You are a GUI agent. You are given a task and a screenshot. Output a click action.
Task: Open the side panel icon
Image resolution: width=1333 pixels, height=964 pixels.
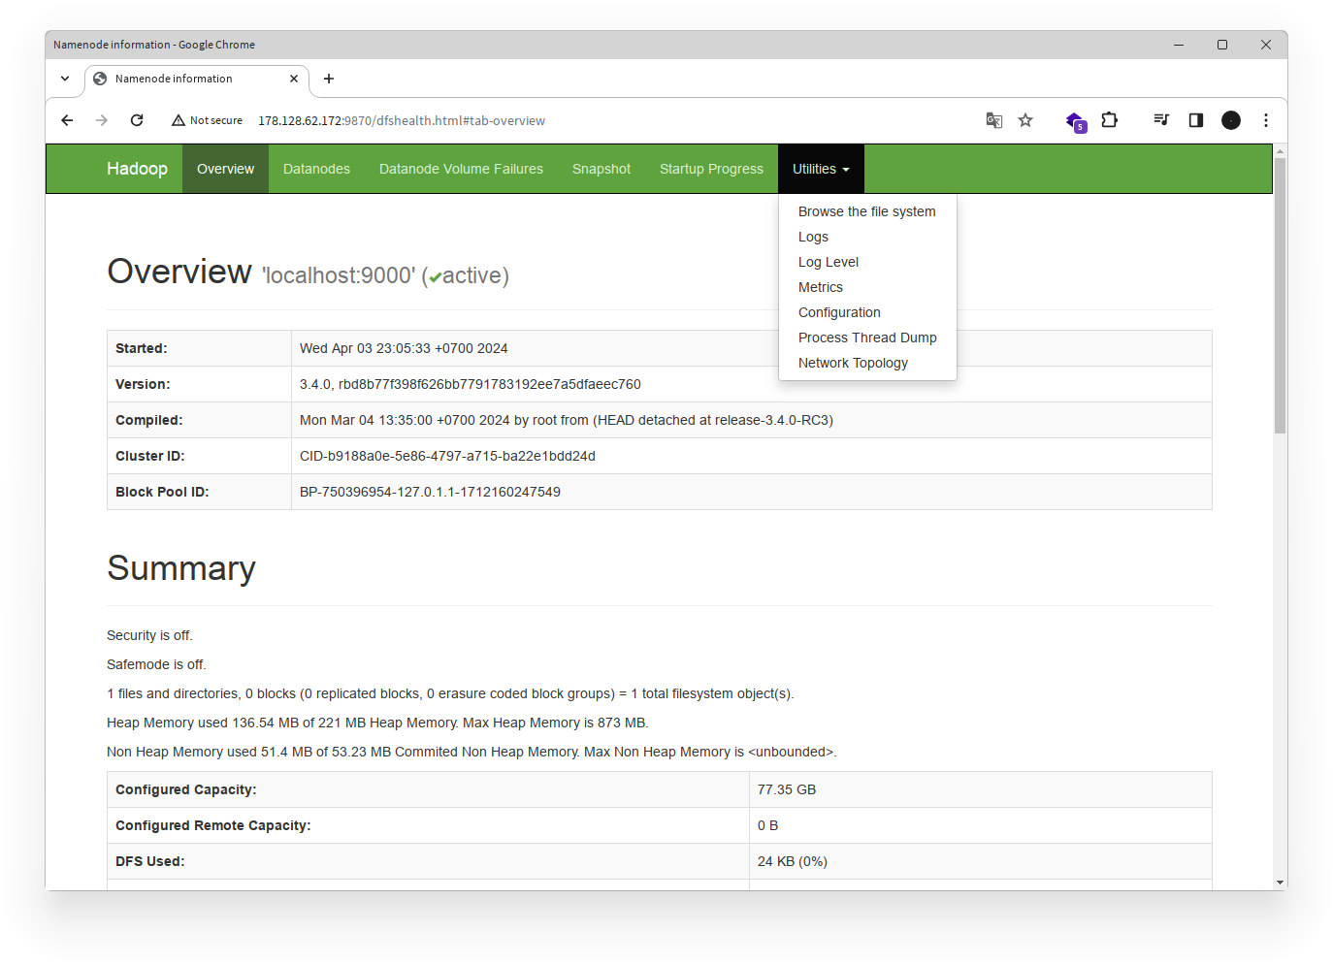click(x=1195, y=119)
